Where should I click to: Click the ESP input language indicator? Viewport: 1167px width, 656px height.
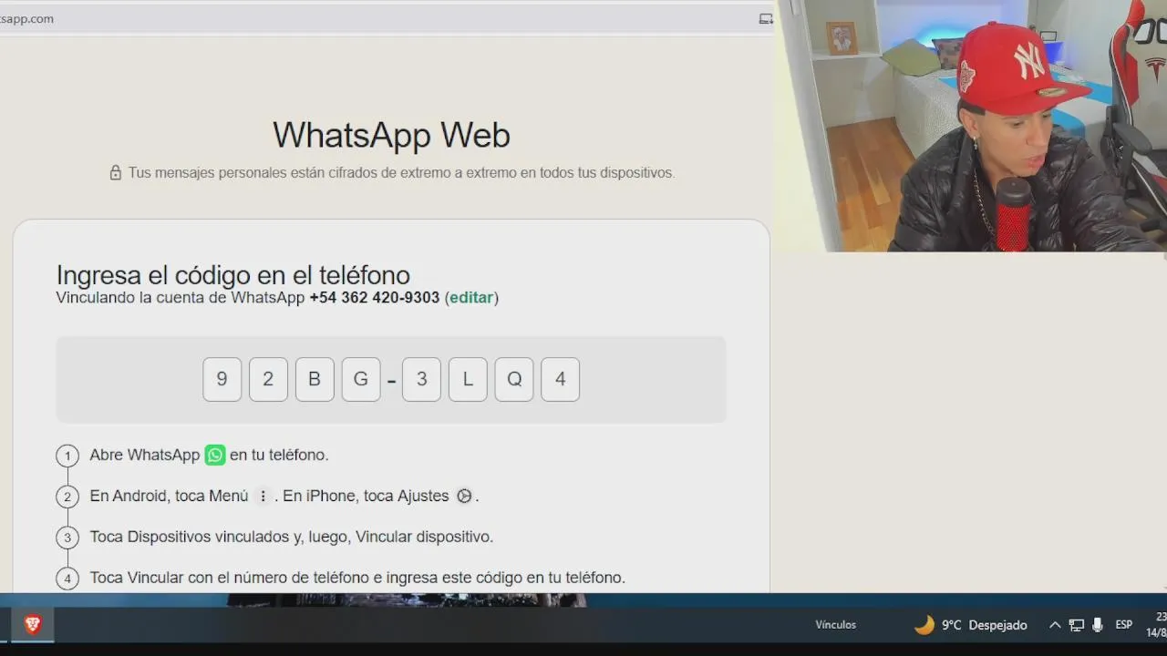point(1124,625)
